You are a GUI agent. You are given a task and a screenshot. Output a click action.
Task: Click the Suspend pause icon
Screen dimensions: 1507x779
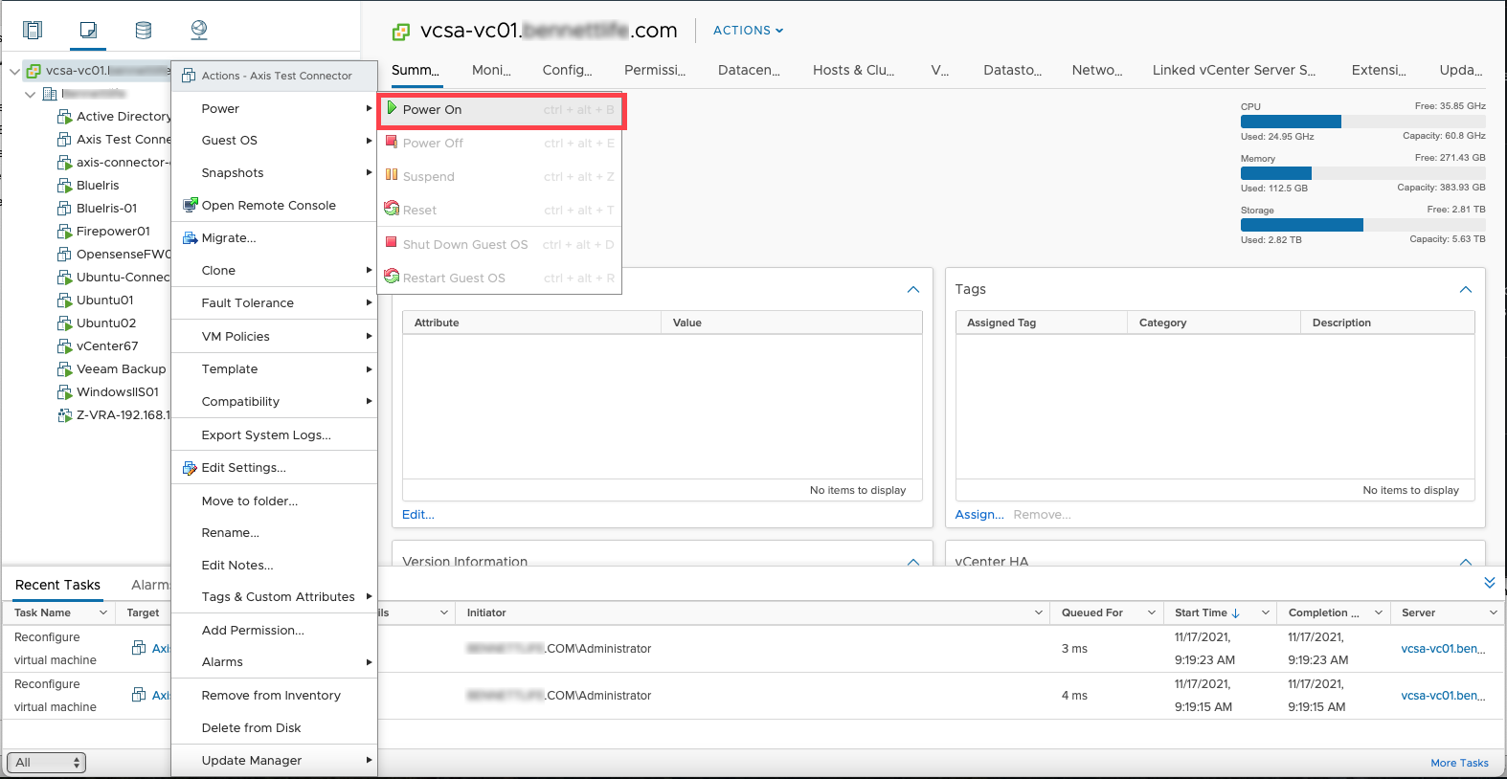pyautogui.click(x=392, y=175)
